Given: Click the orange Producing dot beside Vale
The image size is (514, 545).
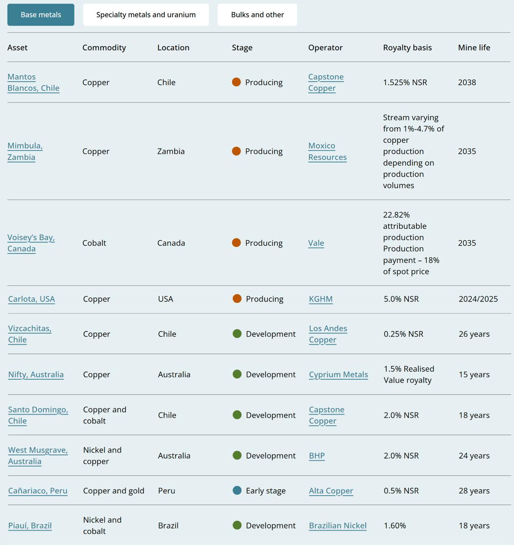Looking at the screenshot, I should point(236,243).
